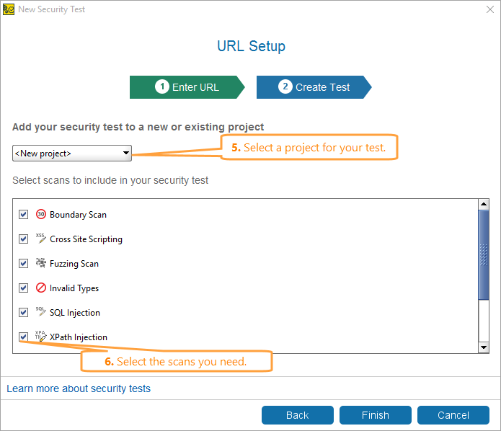Screen dimensions: 501x431
Task: Disable the SQL Injection checkbox
Action: [23, 312]
